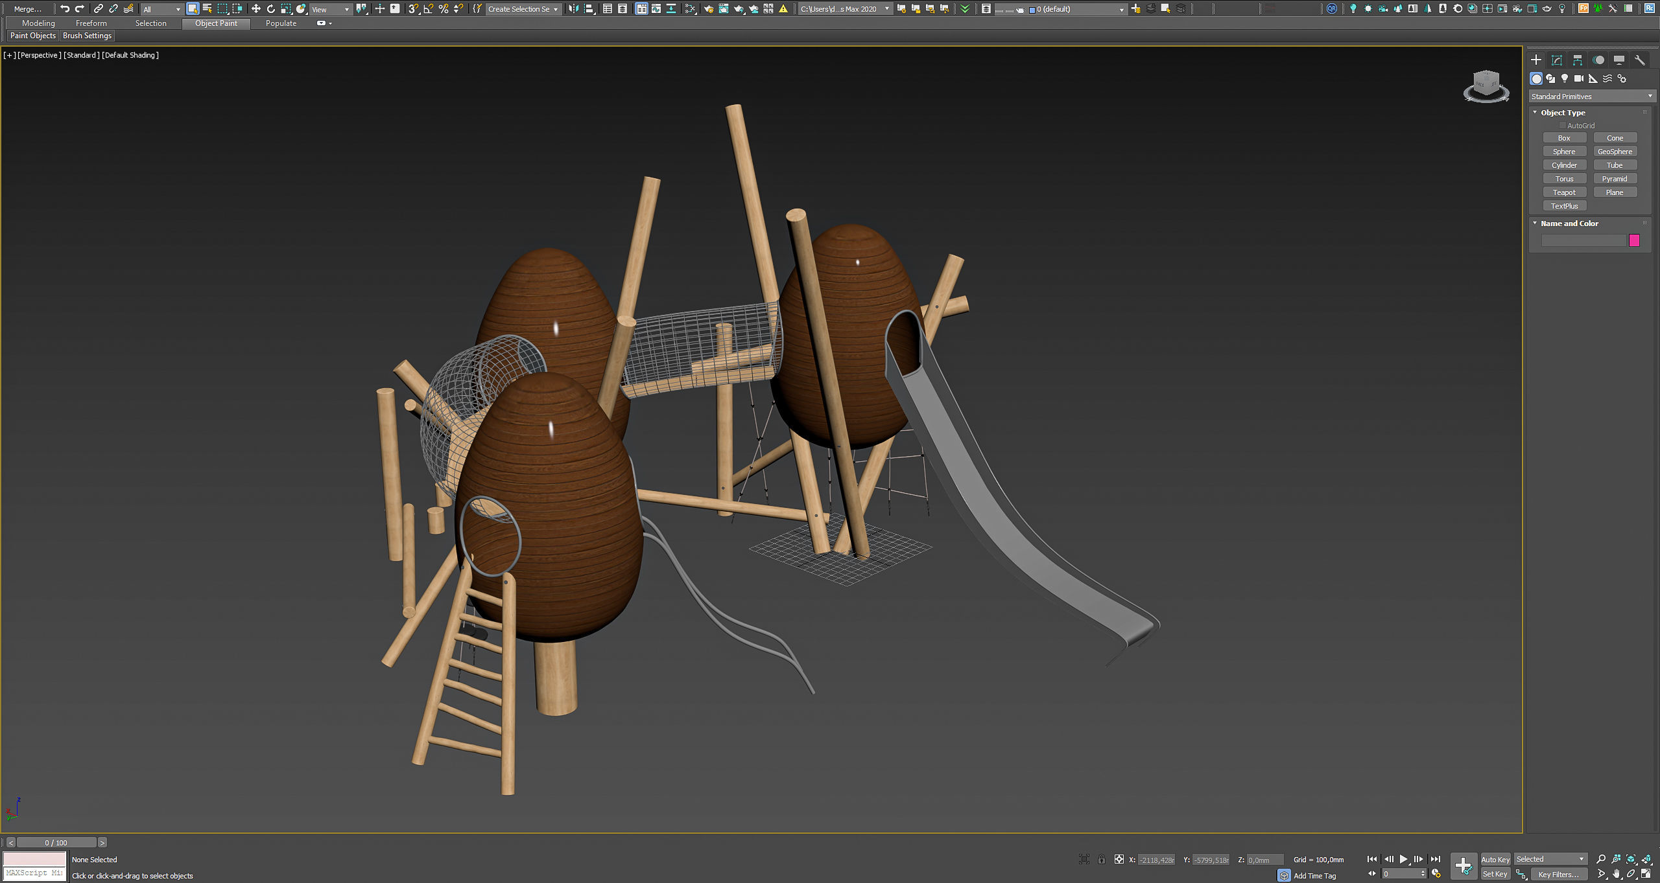The width and height of the screenshot is (1660, 883).
Task: Open Select by Name list icon
Action: pyautogui.click(x=207, y=8)
